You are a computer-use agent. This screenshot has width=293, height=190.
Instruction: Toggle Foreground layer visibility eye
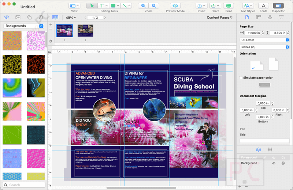coord(274,157)
